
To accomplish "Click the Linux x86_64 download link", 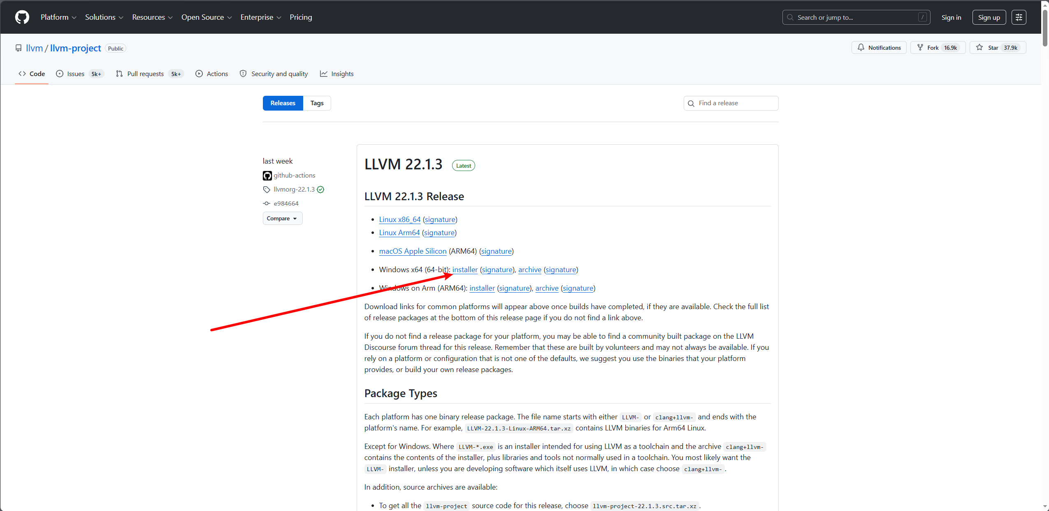I will 399,220.
